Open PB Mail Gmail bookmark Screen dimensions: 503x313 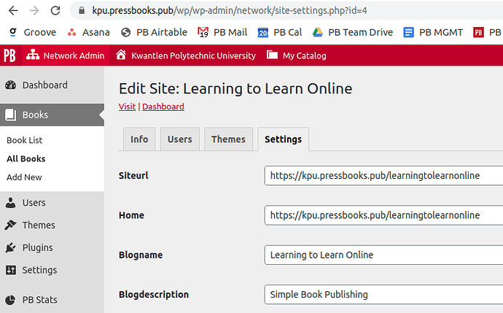click(x=222, y=32)
